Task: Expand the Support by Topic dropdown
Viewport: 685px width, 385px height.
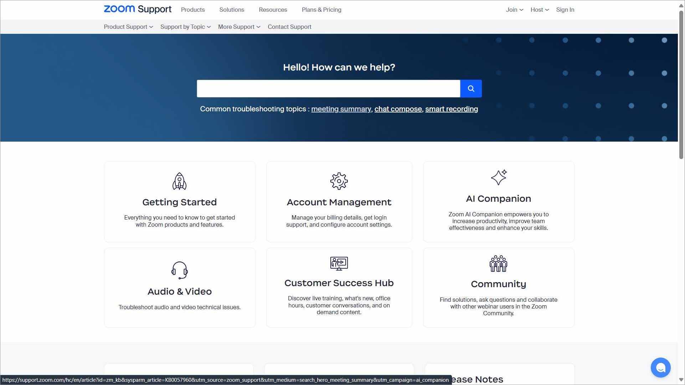Action: pyautogui.click(x=185, y=27)
